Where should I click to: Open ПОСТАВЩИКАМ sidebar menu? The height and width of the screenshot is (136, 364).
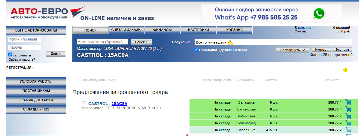coord(36,91)
